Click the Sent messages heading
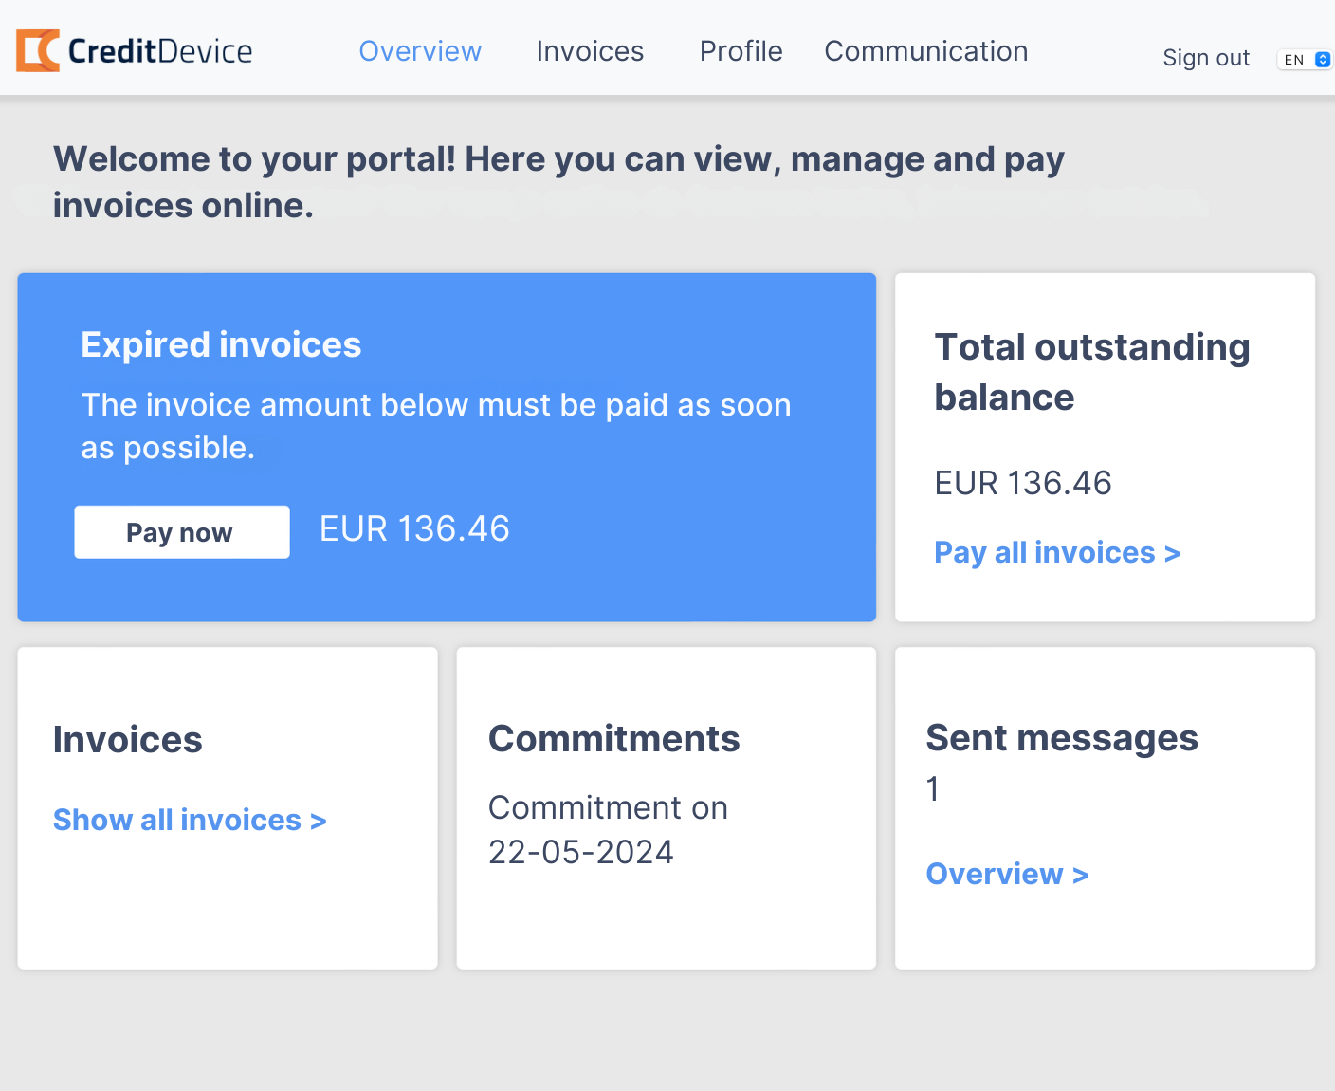The height and width of the screenshot is (1091, 1335). [1061, 737]
